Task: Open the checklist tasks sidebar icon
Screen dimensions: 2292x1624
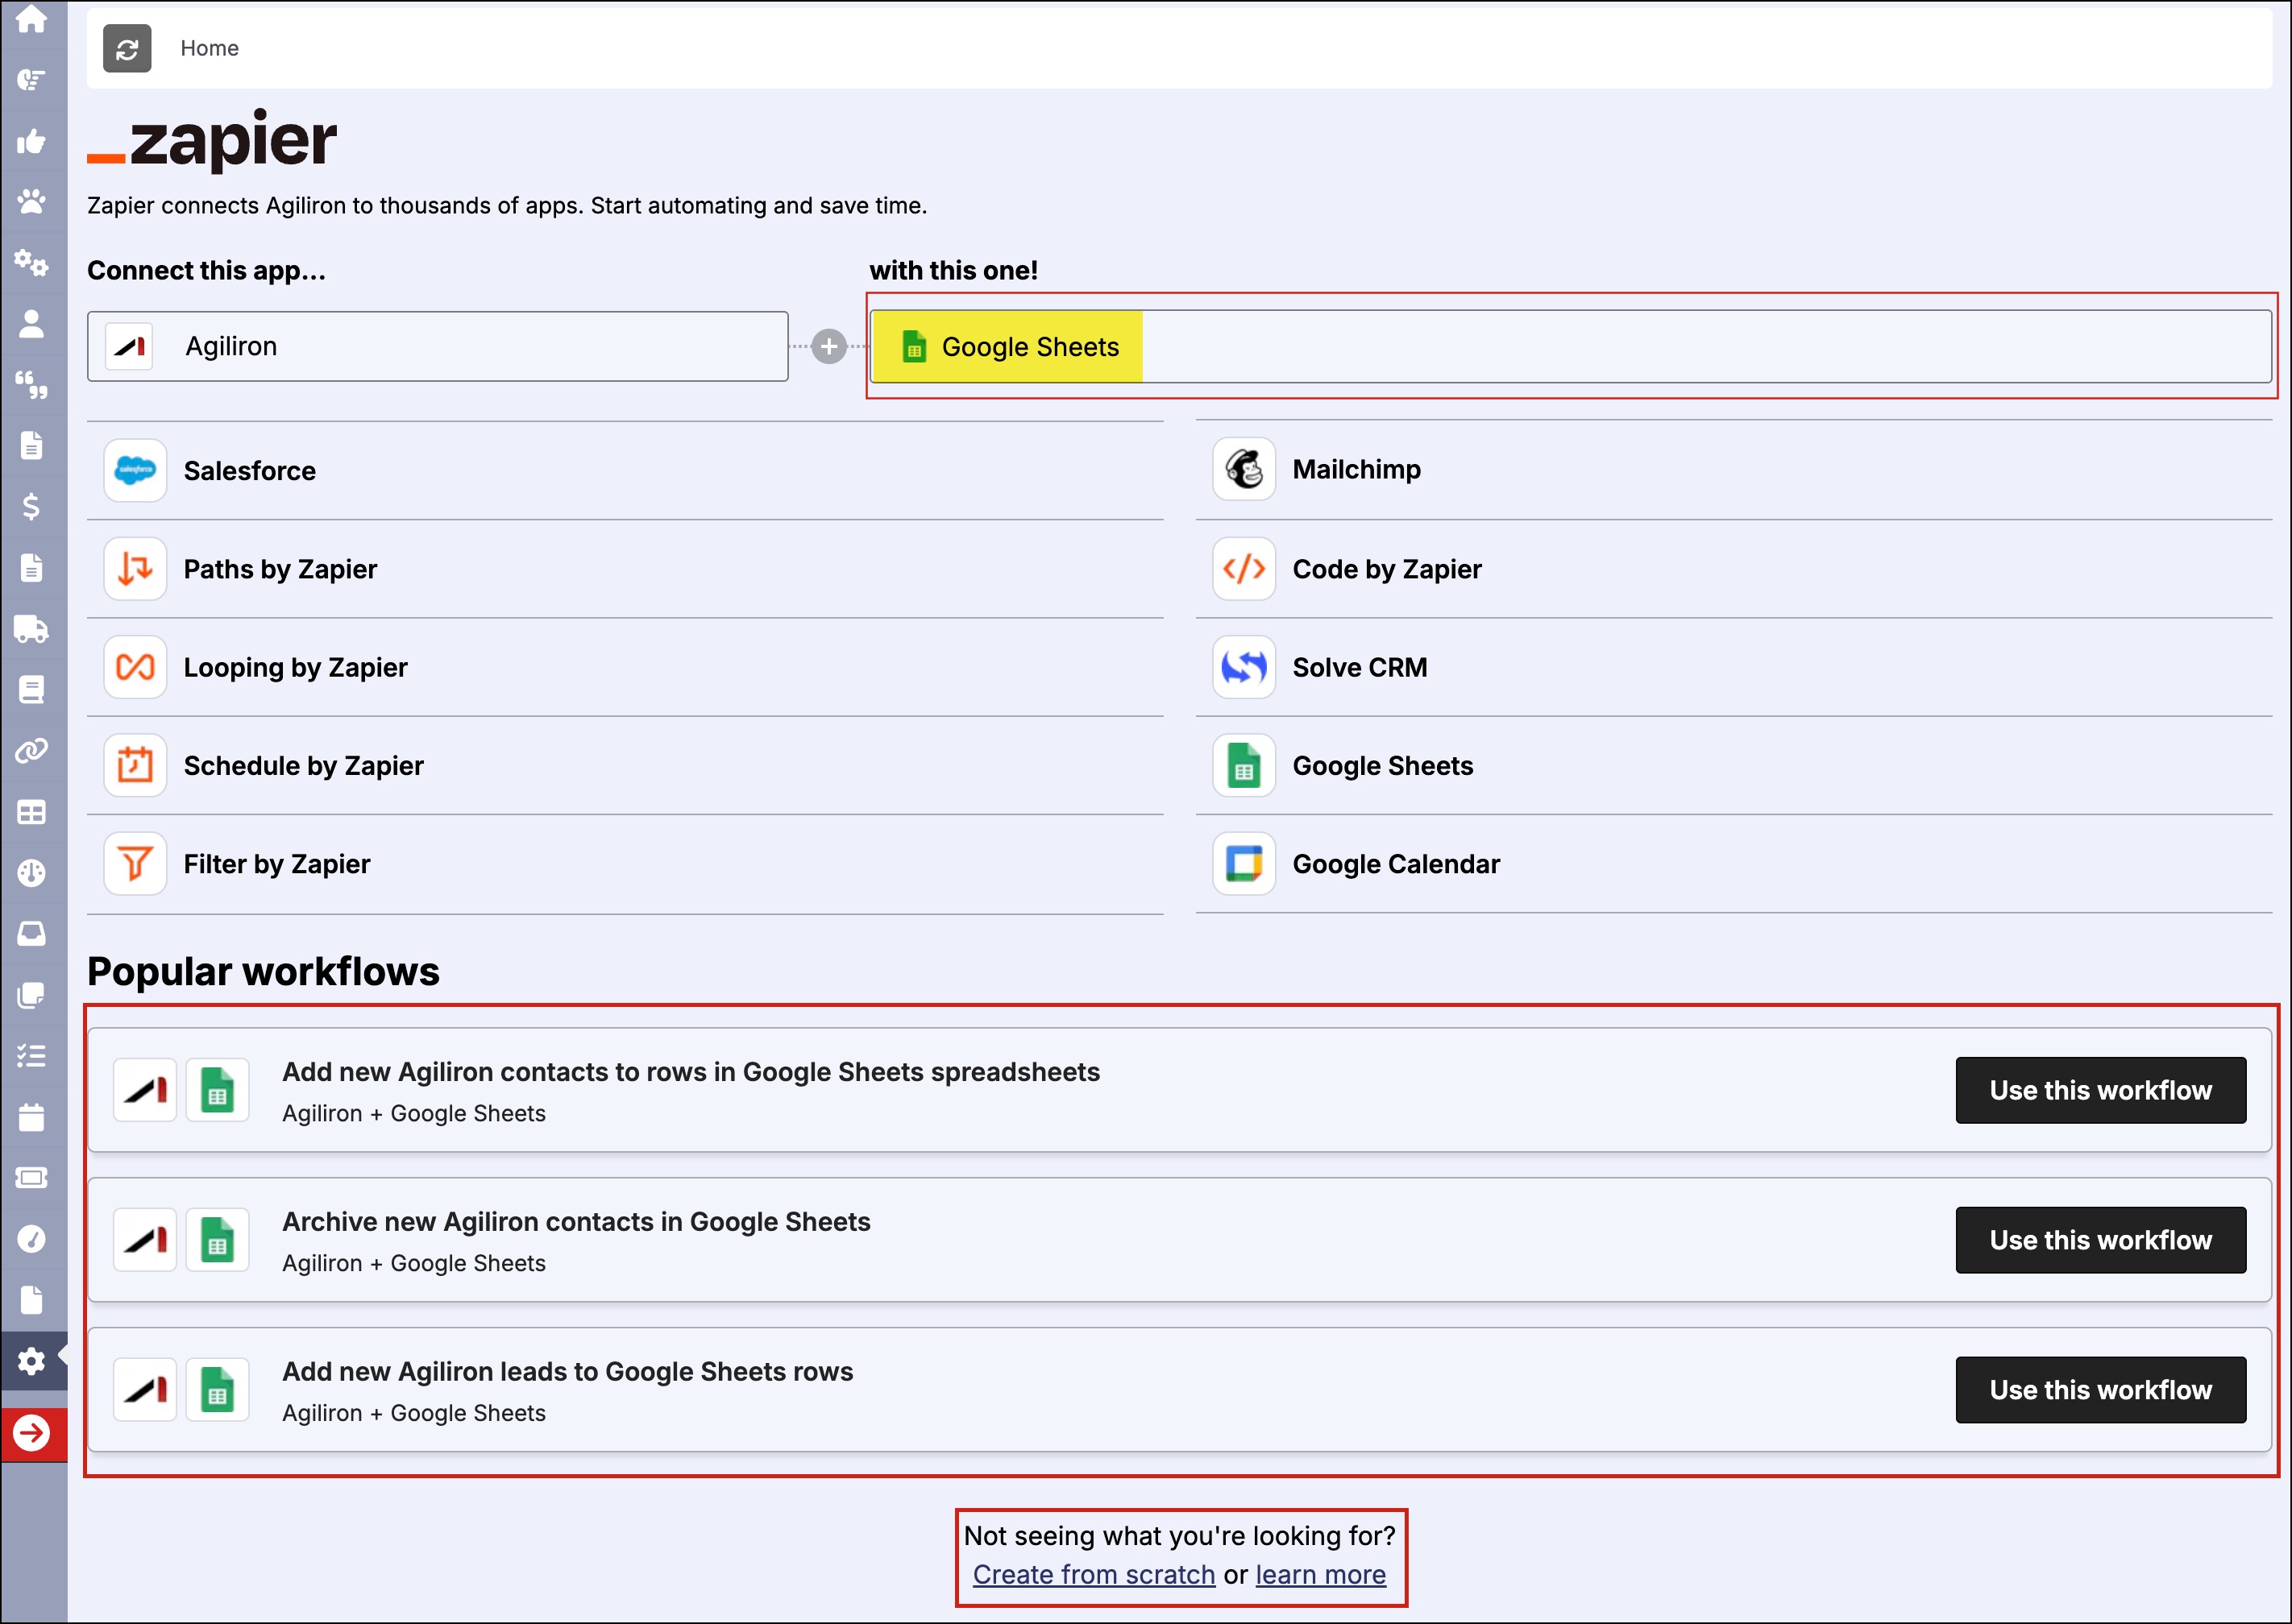Action: (x=31, y=1055)
